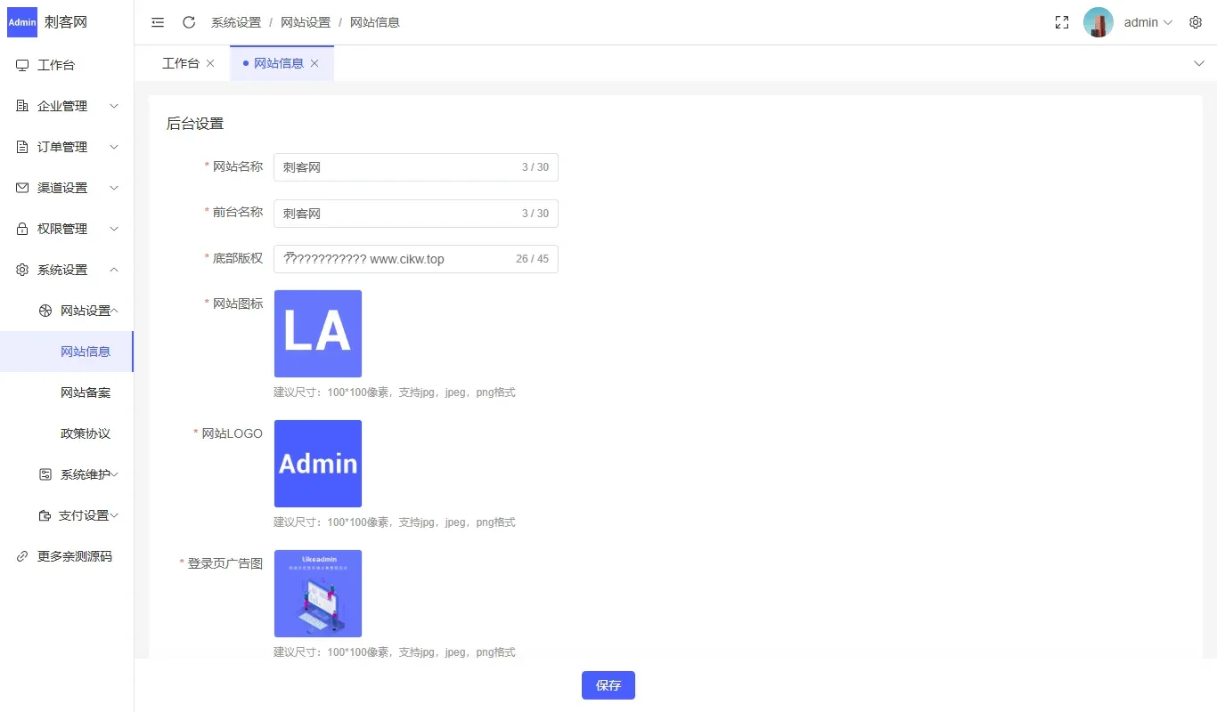Screen dimensions: 1217x712
Task: Click the 底部版权 input field
Action: (416, 259)
